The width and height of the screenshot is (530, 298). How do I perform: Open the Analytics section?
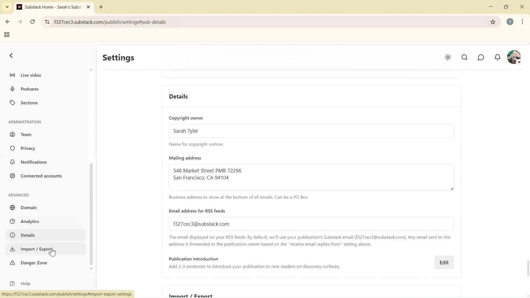point(30,221)
